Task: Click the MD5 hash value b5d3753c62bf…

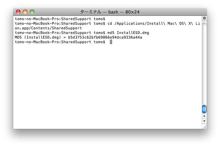Action: coord(105,37)
